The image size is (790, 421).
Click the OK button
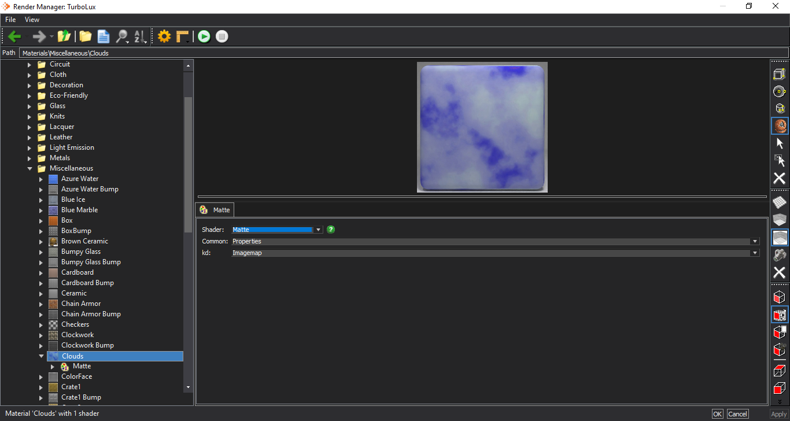(x=717, y=414)
